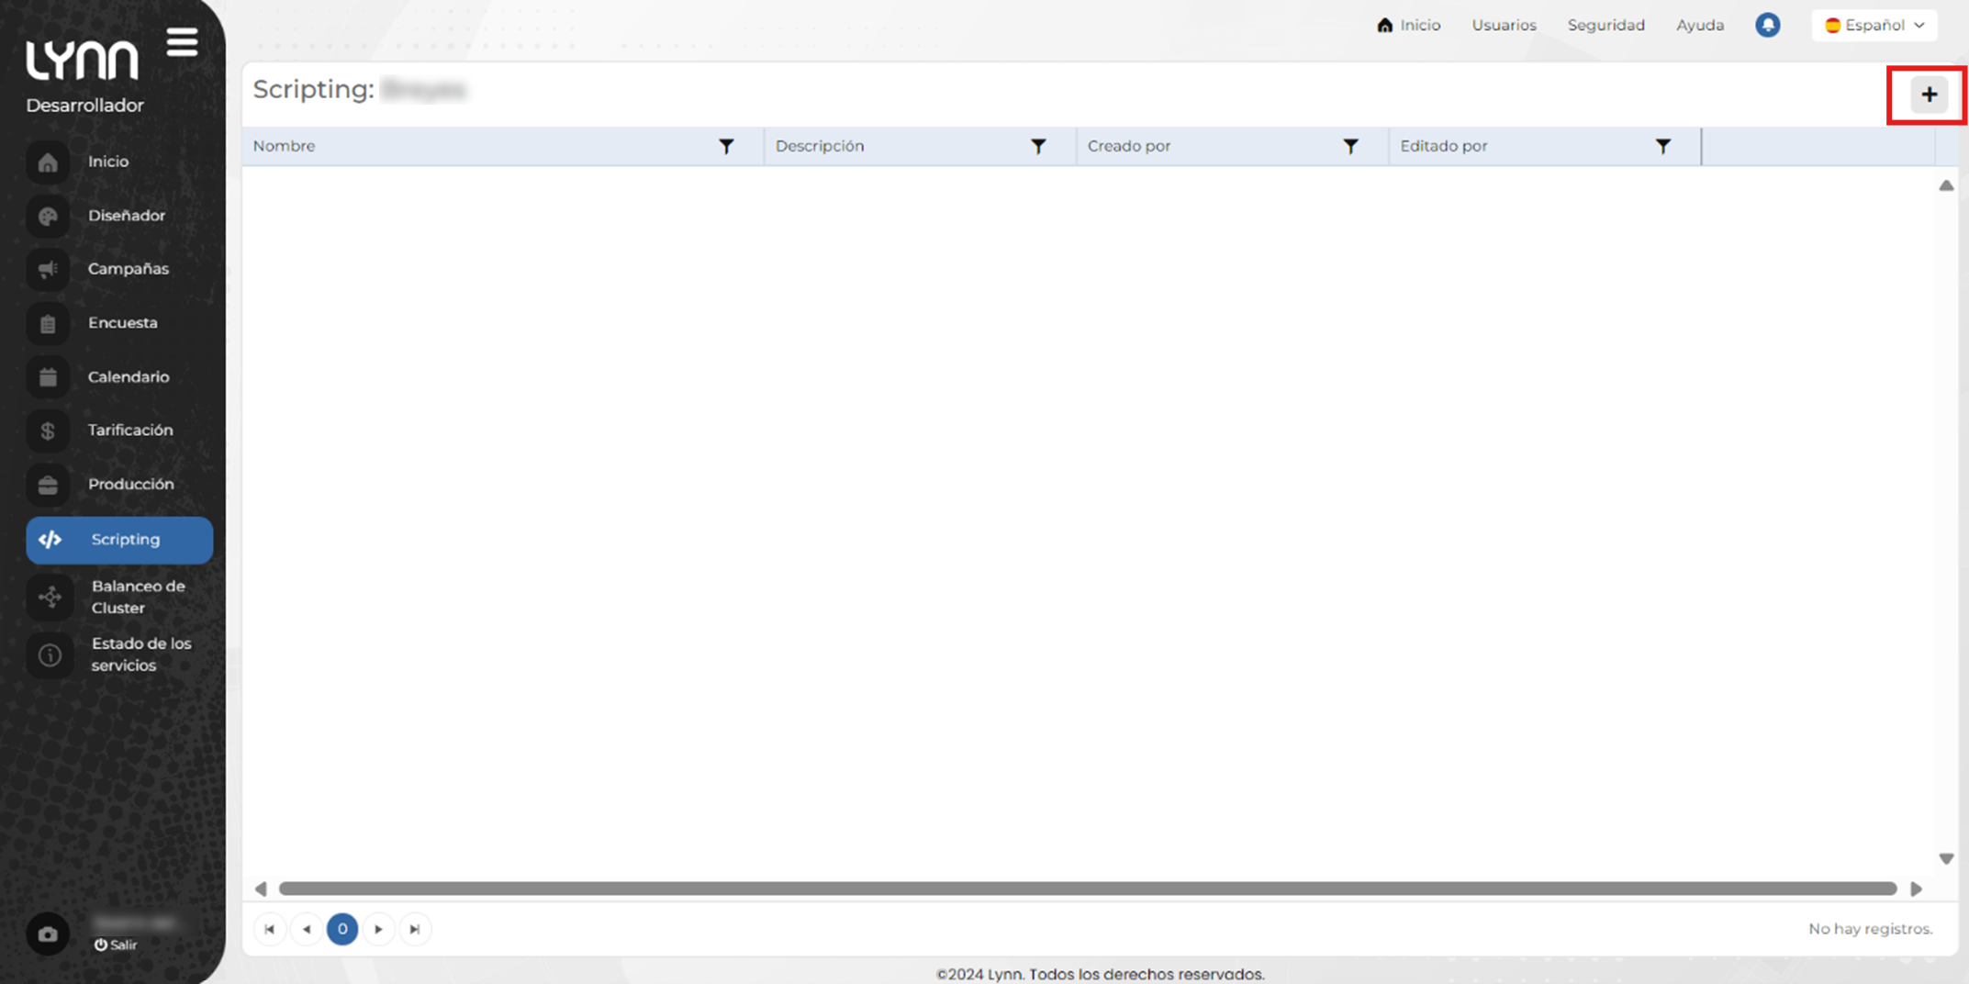The height and width of the screenshot is (984, 1969).
Task: Click the Scripting code icon
Action: click(50, 540)
